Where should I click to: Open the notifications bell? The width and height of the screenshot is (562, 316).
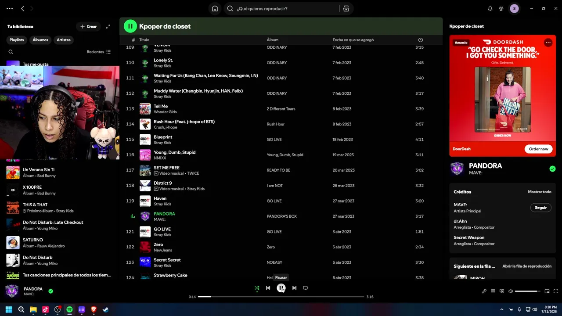coord(490,8)
